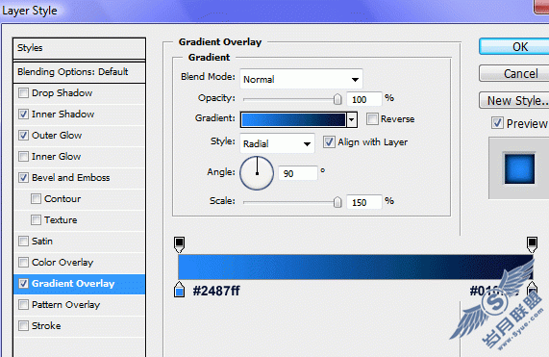Click the gradient preview bar to edit it
The height and width of the screenshot is (357, 549).
click(x=293, y=120)
